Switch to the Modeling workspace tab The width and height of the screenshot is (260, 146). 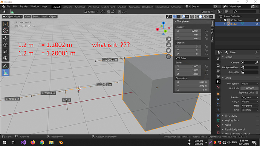[x=67, y=7]
